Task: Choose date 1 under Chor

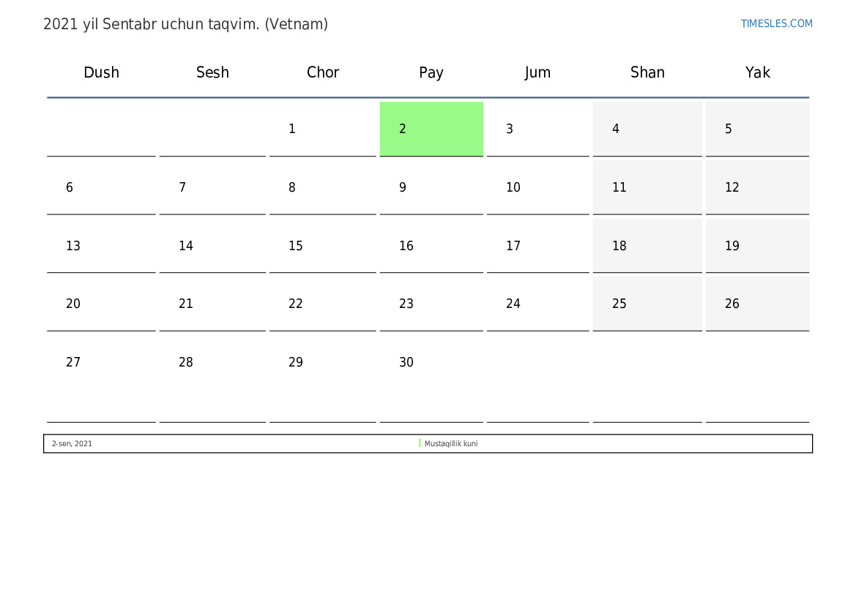Action: coord(323,129)
